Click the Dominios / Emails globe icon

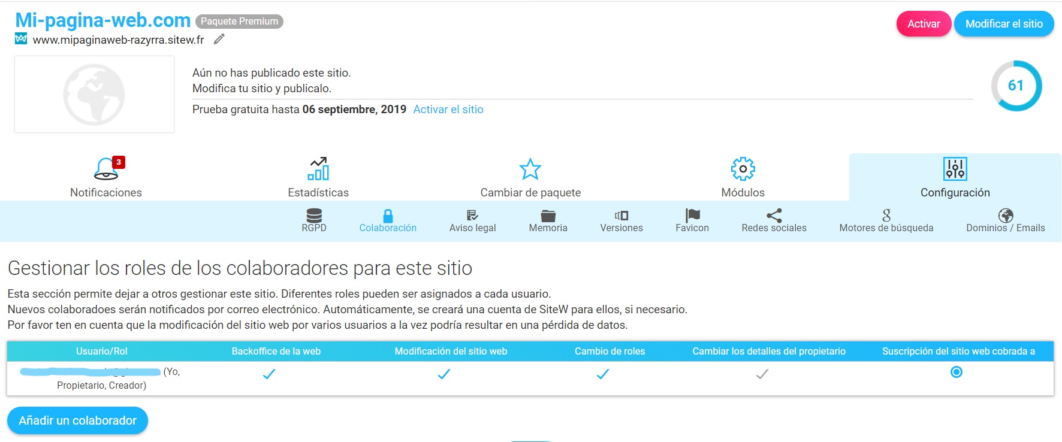pyautogui.click(x=1006, y=216)
